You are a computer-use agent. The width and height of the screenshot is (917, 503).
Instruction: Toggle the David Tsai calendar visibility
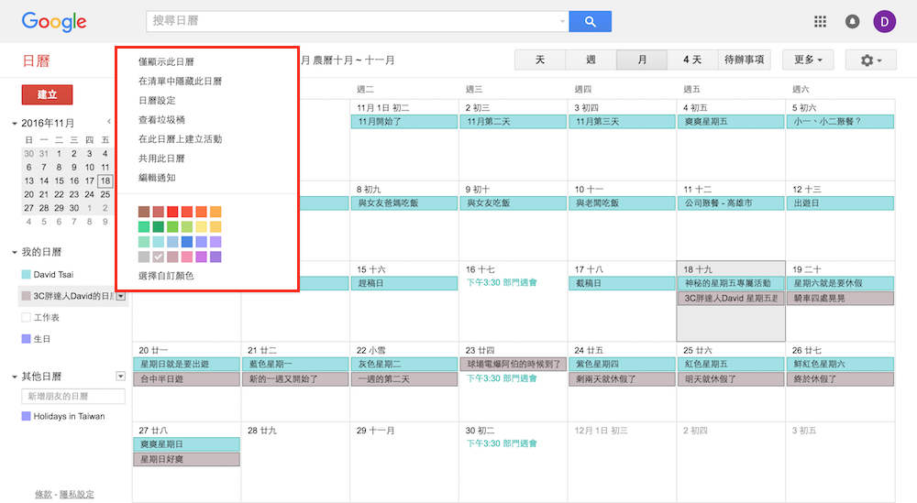pyautogui.click(x=26, y=274)
